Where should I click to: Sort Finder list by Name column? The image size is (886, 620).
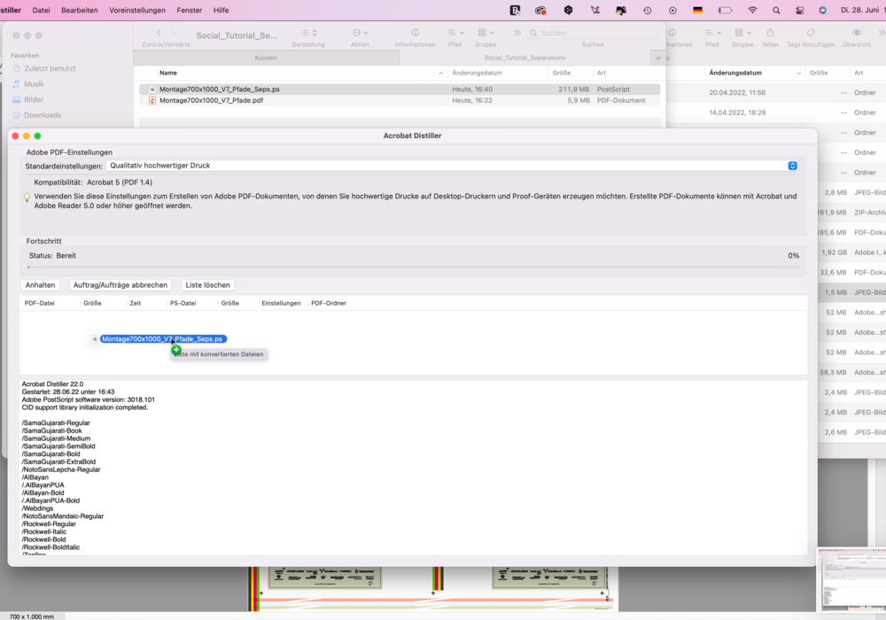[168, 73]
